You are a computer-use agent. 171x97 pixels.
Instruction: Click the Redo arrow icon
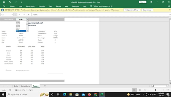[16, 2]
